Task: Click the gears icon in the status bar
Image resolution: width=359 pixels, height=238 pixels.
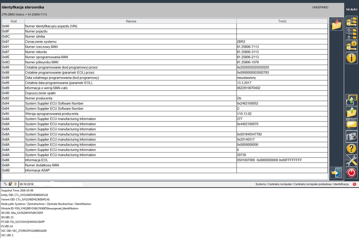Action: [5, 184]
